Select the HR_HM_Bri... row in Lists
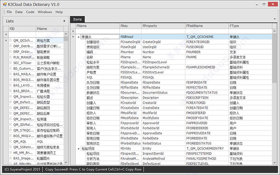 [36, 153]
